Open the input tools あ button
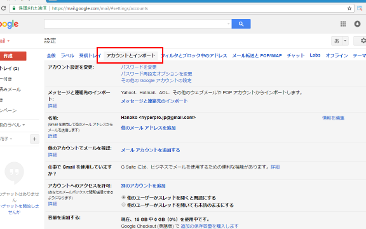This screenshot has height=229, width=366. point(337,41)
